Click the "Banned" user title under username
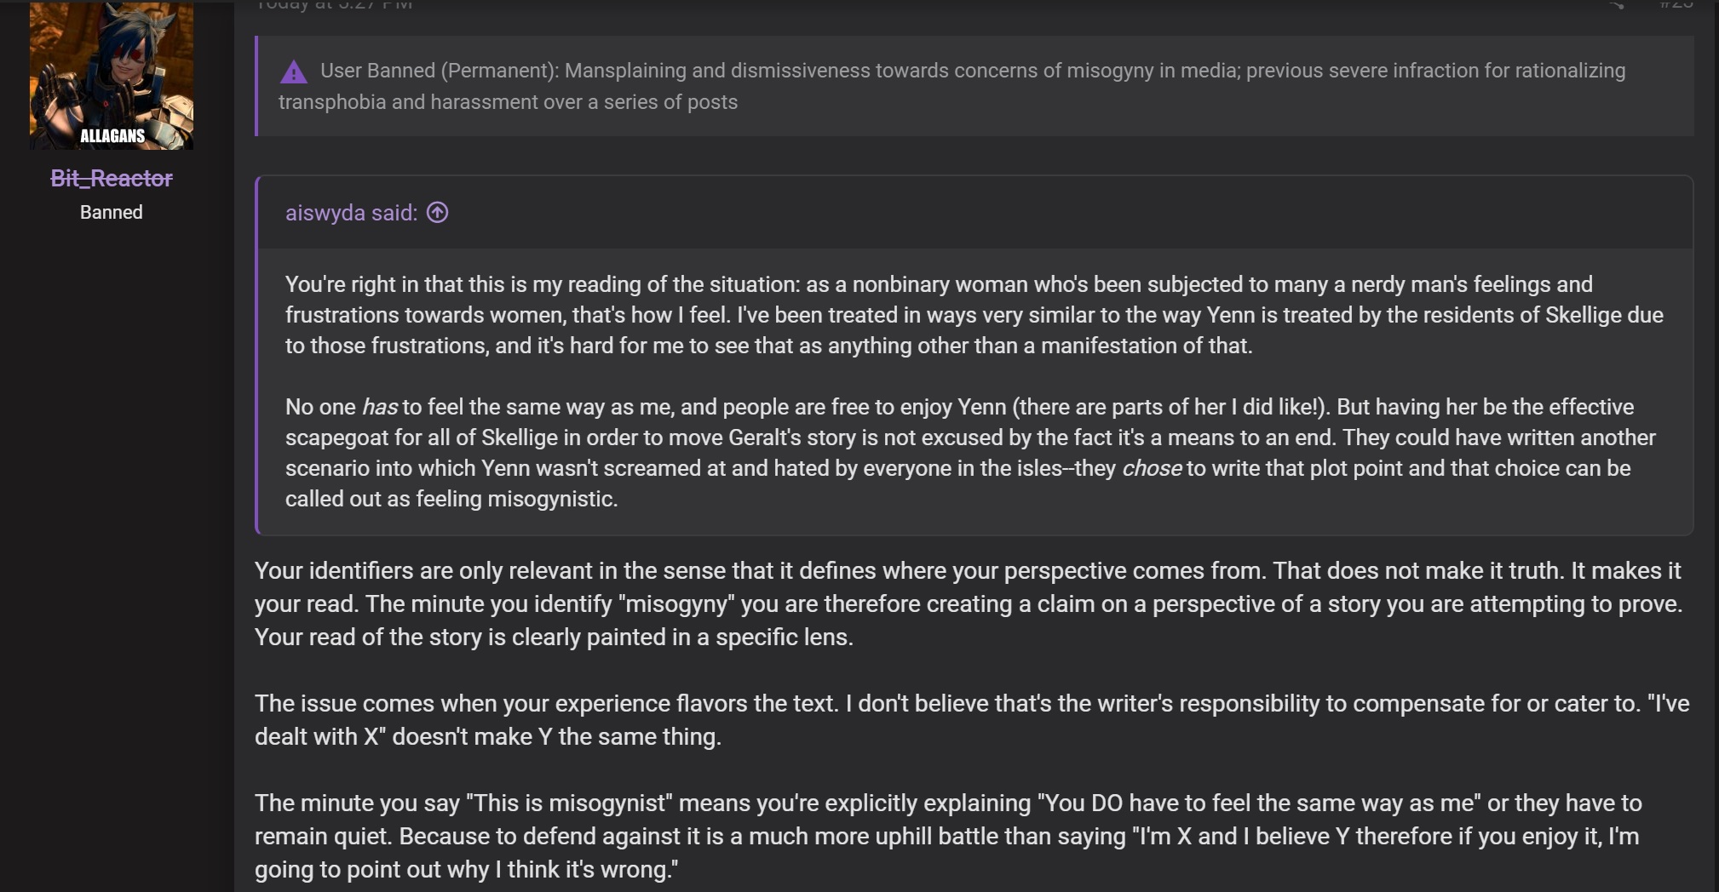The image size is (1719, 892). tap(112, 212)
